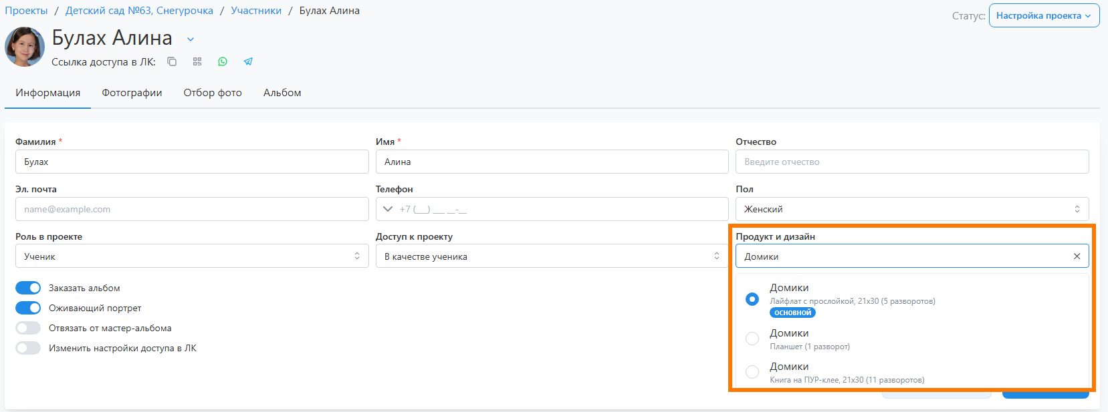Screen dimensions: 1108x412
Task: Click the participant avatar photo
Action: tap(25, 47)
